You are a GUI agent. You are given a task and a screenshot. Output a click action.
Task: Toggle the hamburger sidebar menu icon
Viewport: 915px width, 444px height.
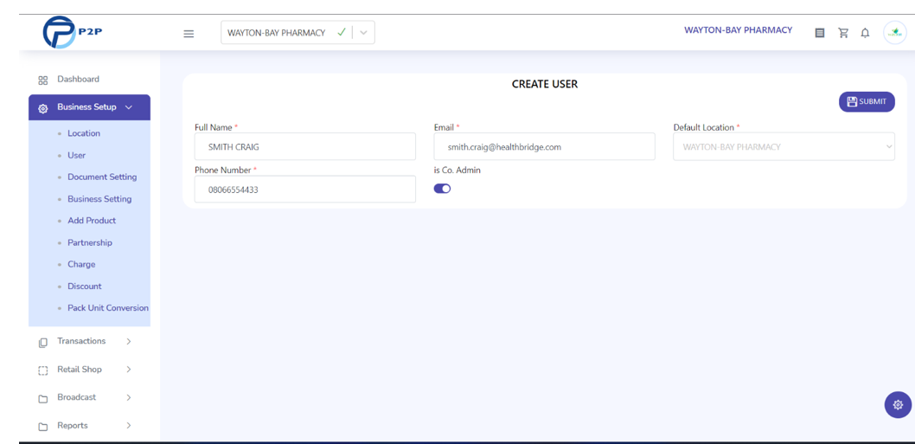(189, 34)
